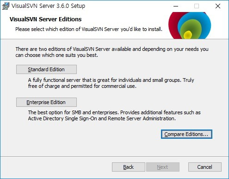Open the Compare Editions dialog
Screen dimensions: 229x179
[186, 134]
